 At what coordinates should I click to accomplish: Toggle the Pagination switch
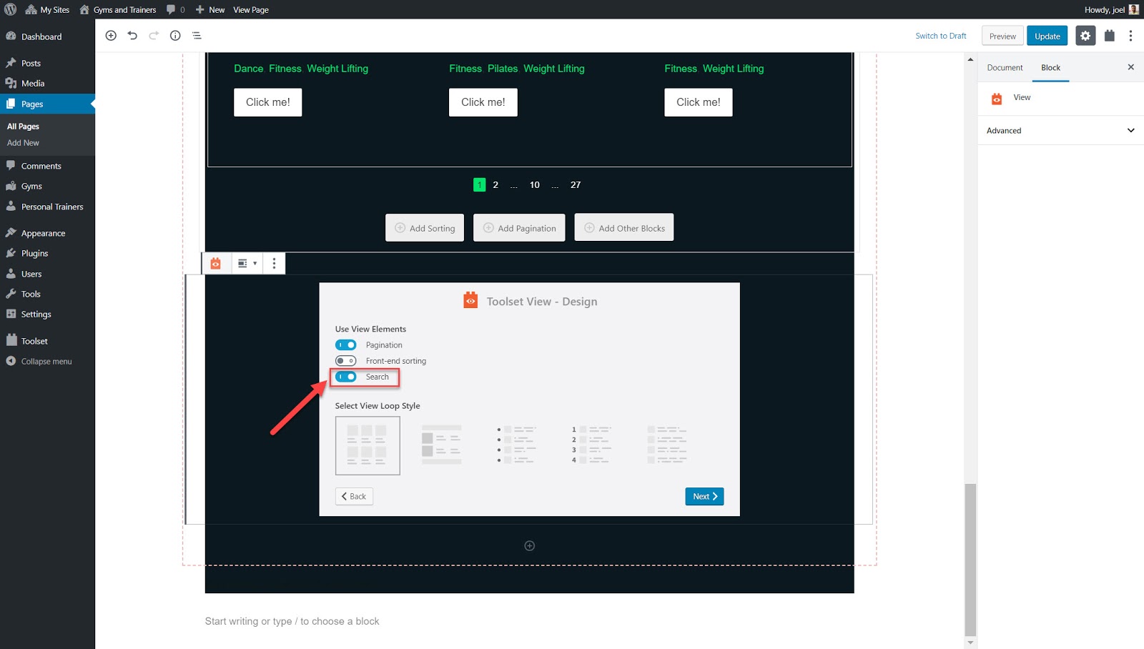[x=345, y=345]
